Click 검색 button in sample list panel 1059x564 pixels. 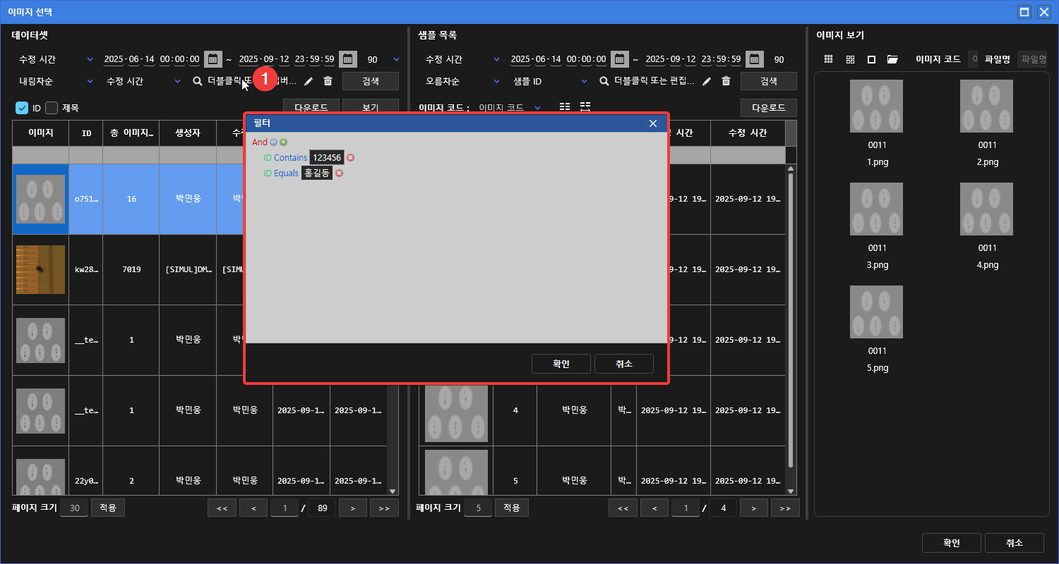768,81
